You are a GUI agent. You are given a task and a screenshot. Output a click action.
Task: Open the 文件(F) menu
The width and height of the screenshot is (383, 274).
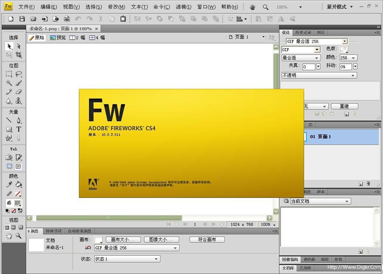pos(27,7)
